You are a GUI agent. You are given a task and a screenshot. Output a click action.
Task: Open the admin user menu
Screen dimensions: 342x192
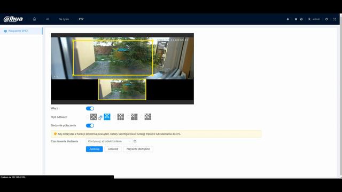coord(314,19)
